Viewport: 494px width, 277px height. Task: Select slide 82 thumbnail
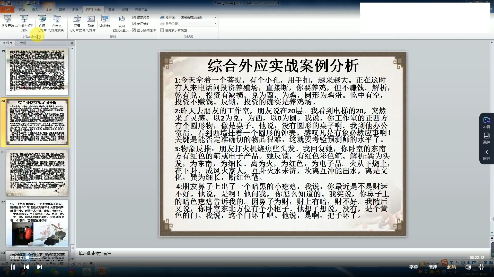[x=37, y=223]
